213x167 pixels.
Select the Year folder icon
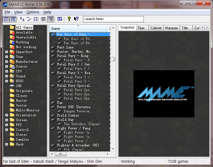point(12,57)
